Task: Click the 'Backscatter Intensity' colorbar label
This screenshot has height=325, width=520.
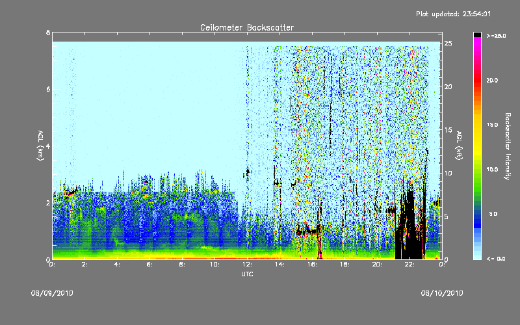Action: tap(508, 146)
